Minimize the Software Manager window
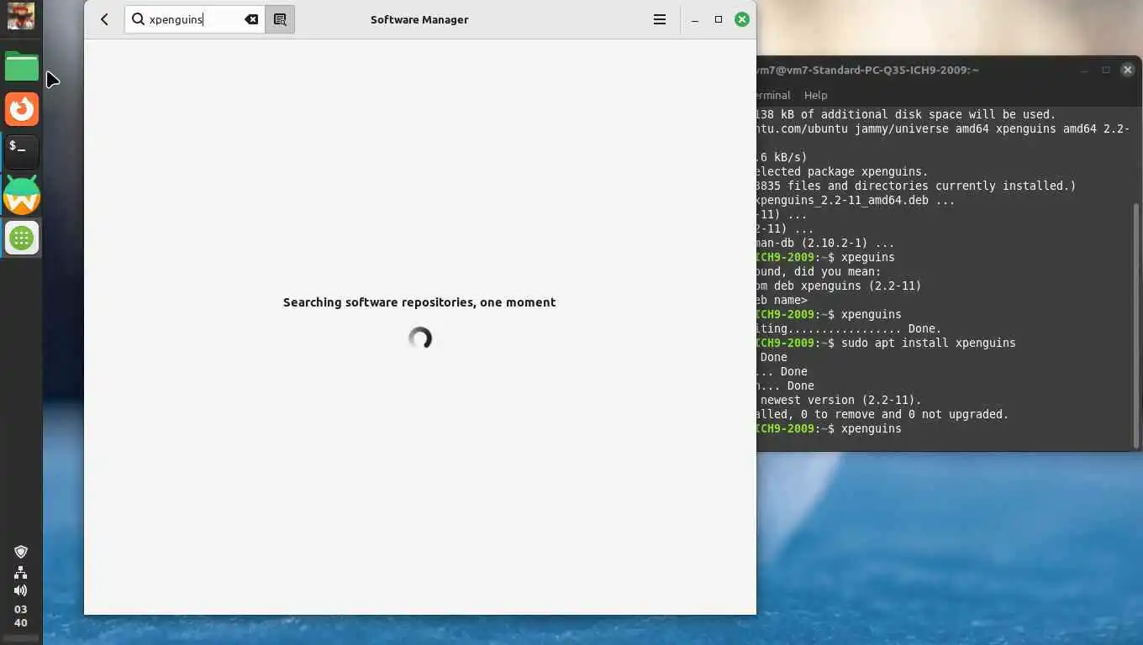The image size is (1143, 645). 695,19
